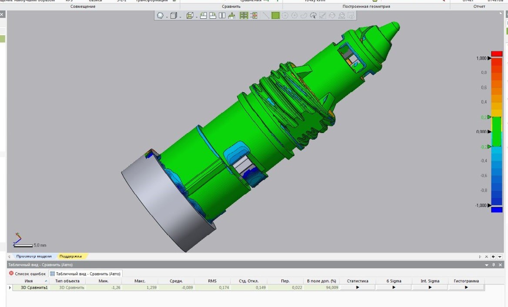Screen dimensions: 508x307
Task: Click the extend-to-boundary selection icon
Action: 341,15
